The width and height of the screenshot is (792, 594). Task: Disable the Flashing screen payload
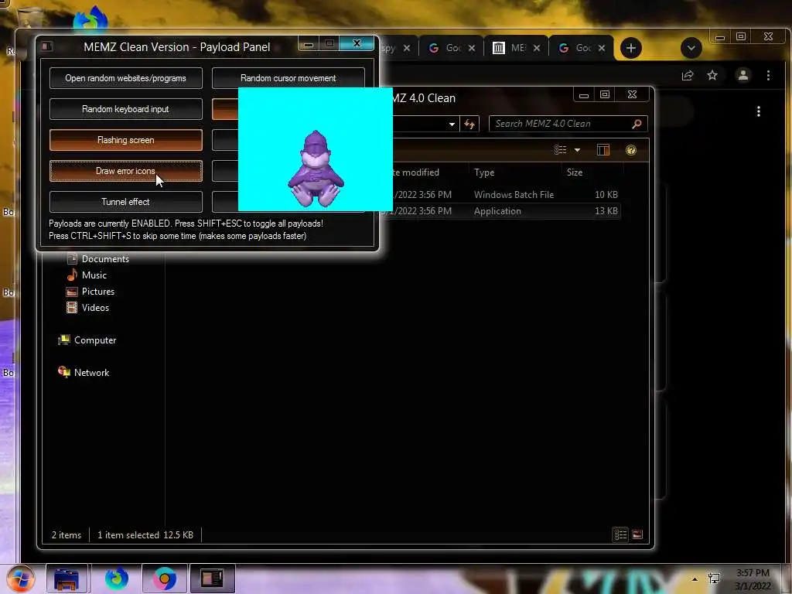tap(126, 140)
